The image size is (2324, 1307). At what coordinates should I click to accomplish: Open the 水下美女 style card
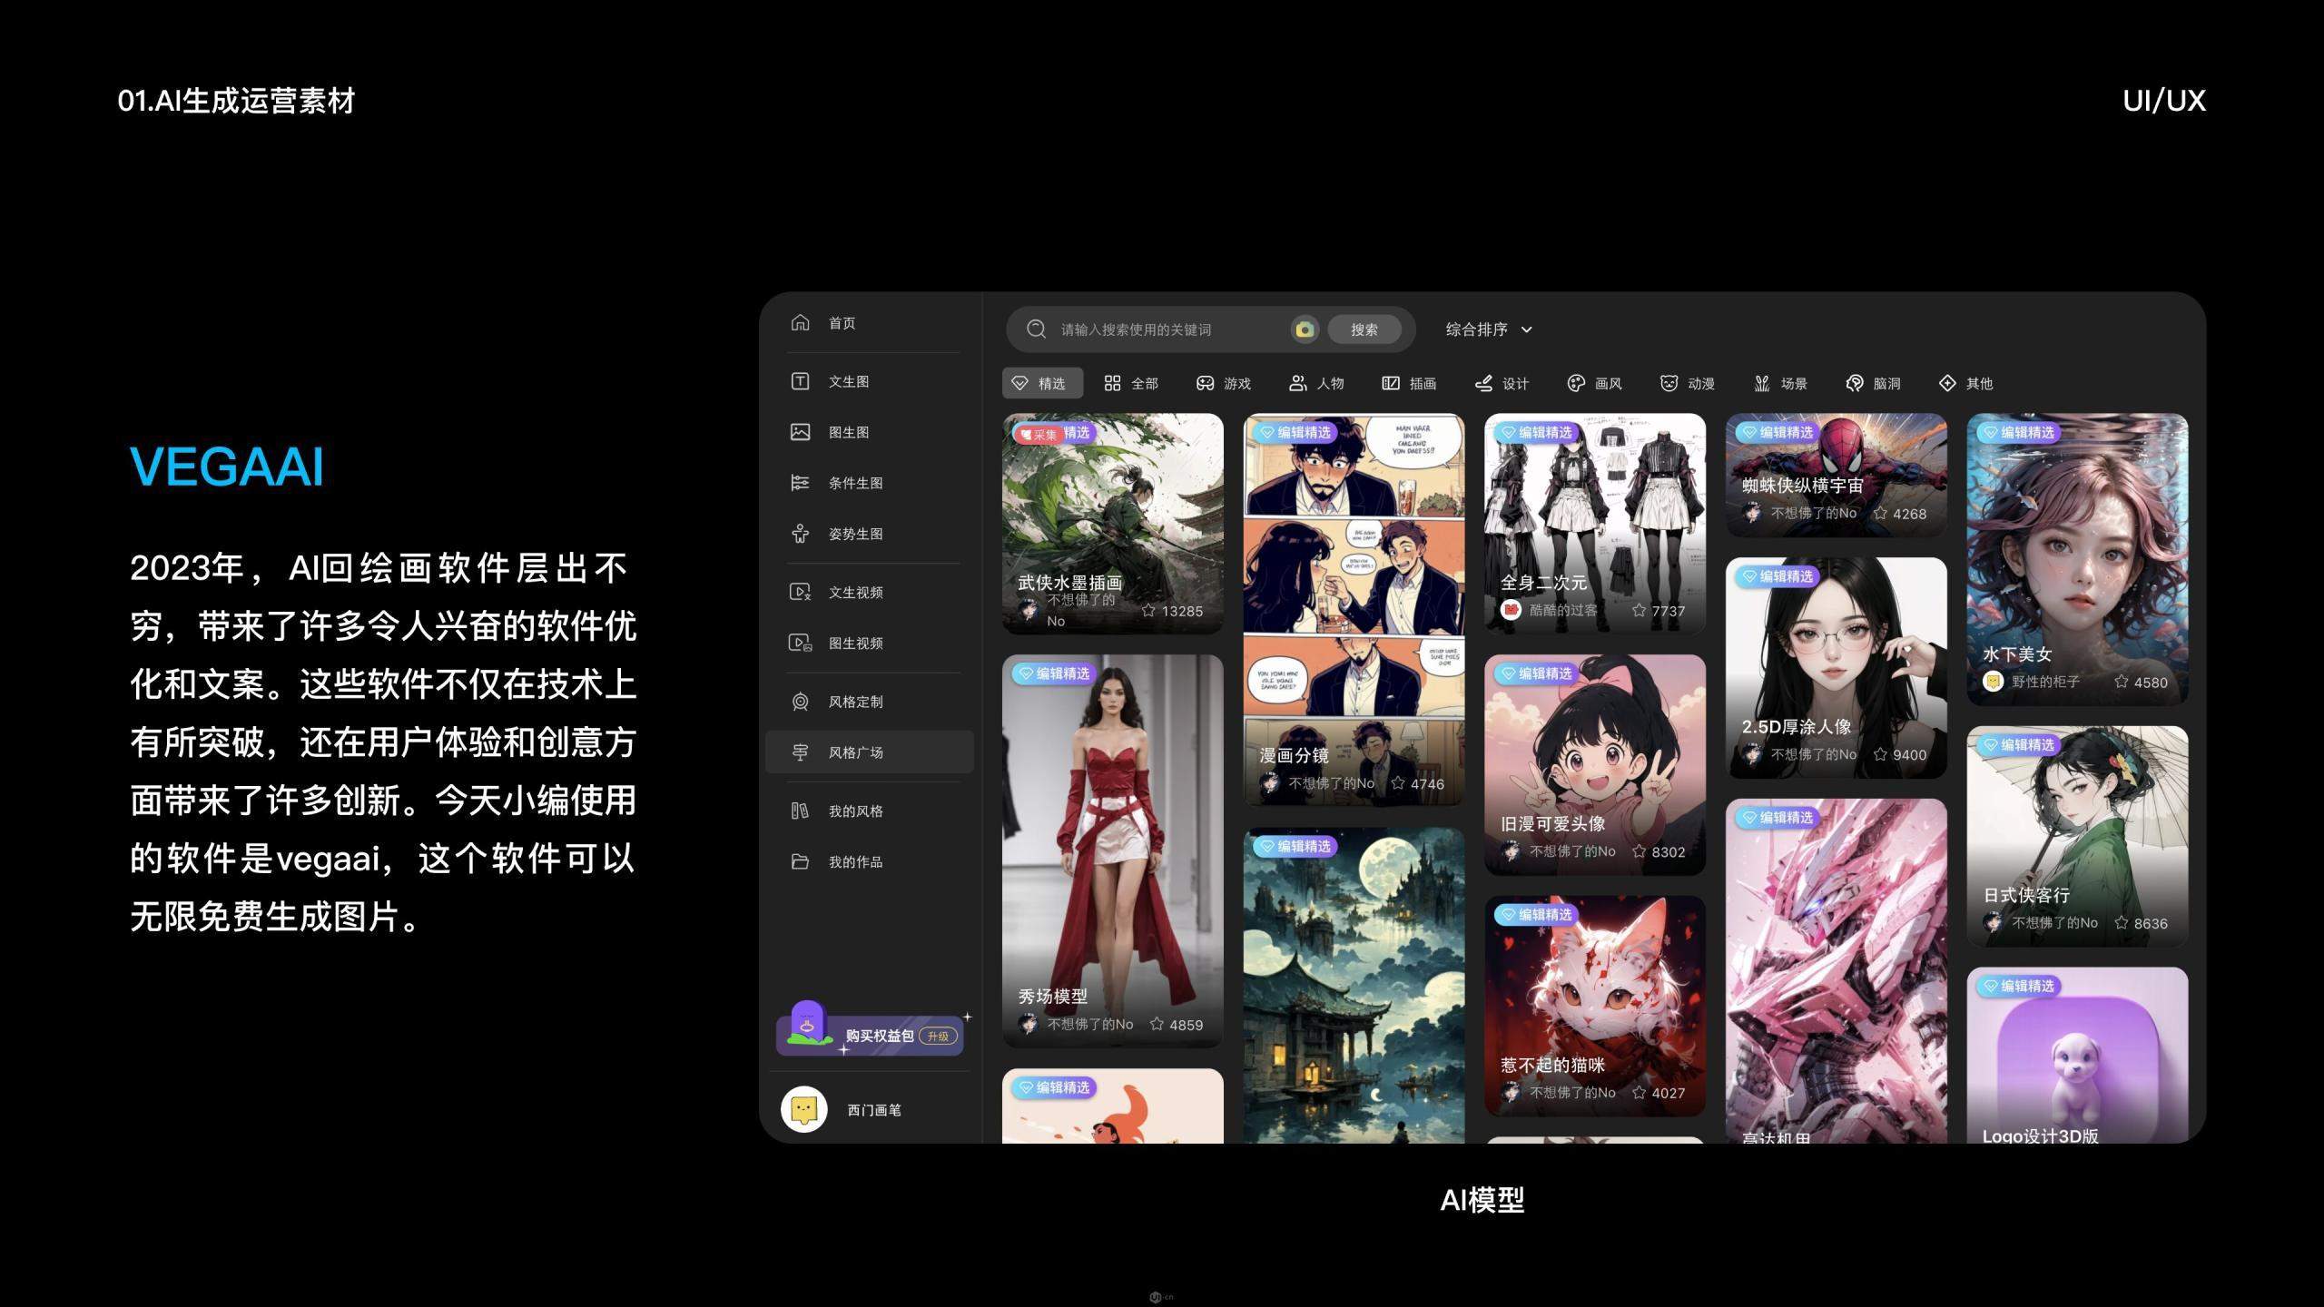(x=2077, y=559)
